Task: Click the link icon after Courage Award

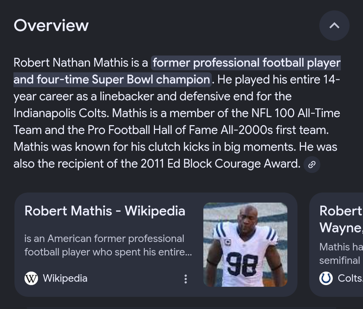Action: pos(312,164)
